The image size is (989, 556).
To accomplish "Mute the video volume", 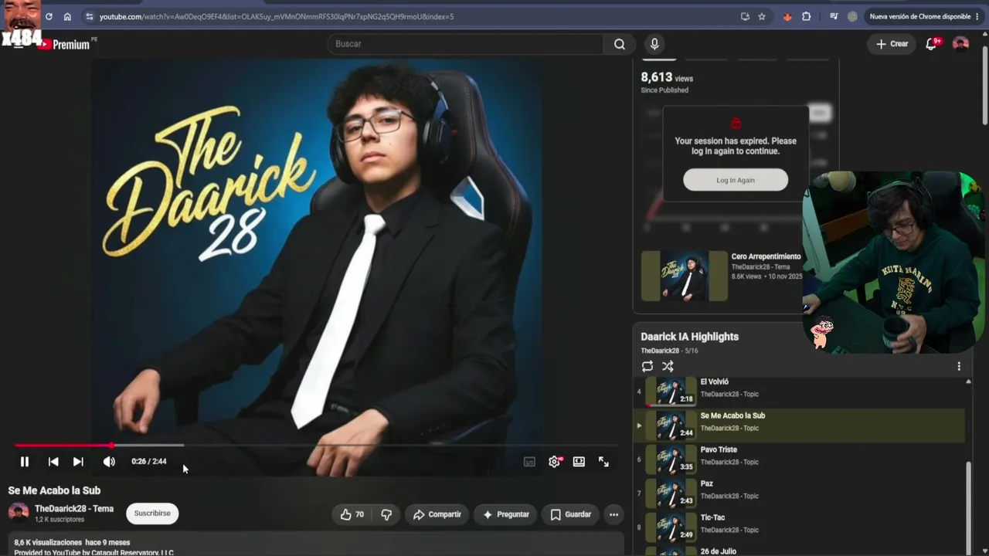I will click(x=109, y=462).
